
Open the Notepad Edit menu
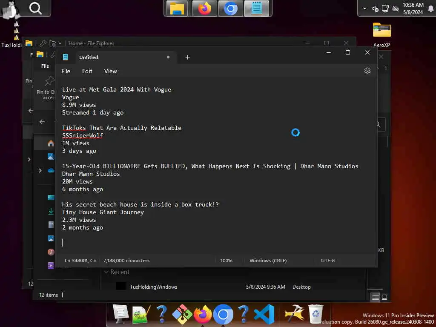pos(87,71)
